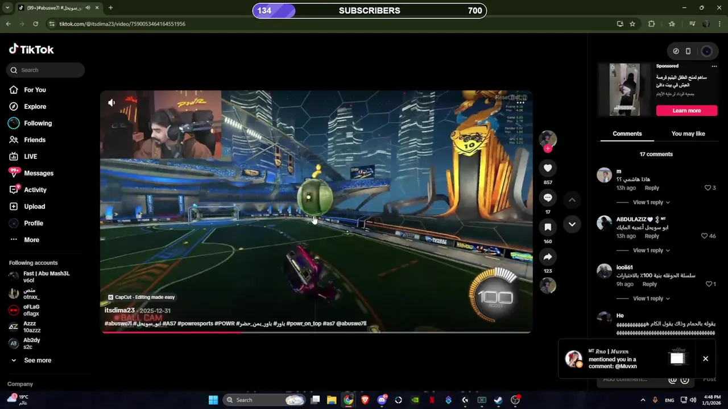The image size is (728, 409).
Task: Open the Chrome tab search dropdown
Action: [x=7, y=8]
